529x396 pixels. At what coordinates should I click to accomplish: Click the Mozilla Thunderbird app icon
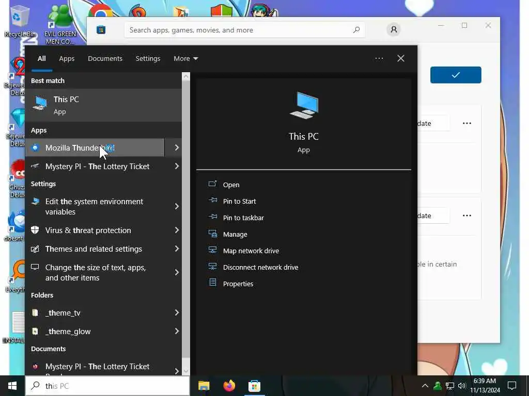[x=35, y=148]
